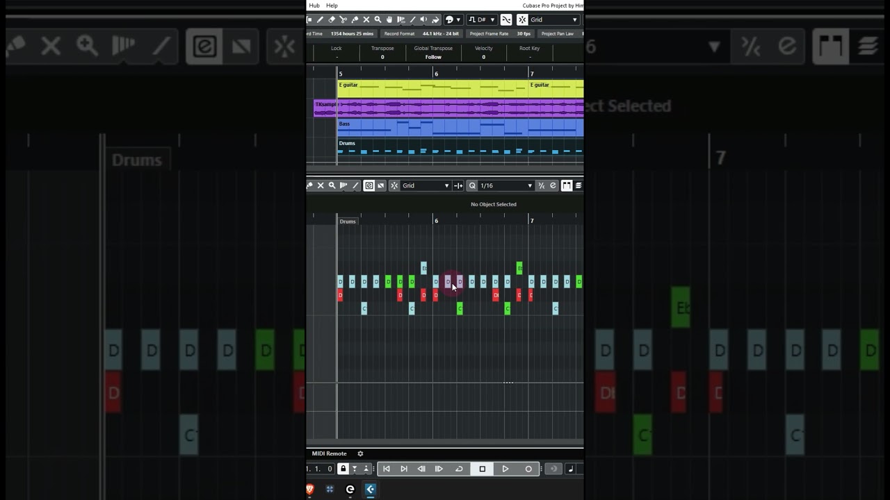
Task: Click the Record Format 44.1 kHz value
Action: [x=441, y=33]
